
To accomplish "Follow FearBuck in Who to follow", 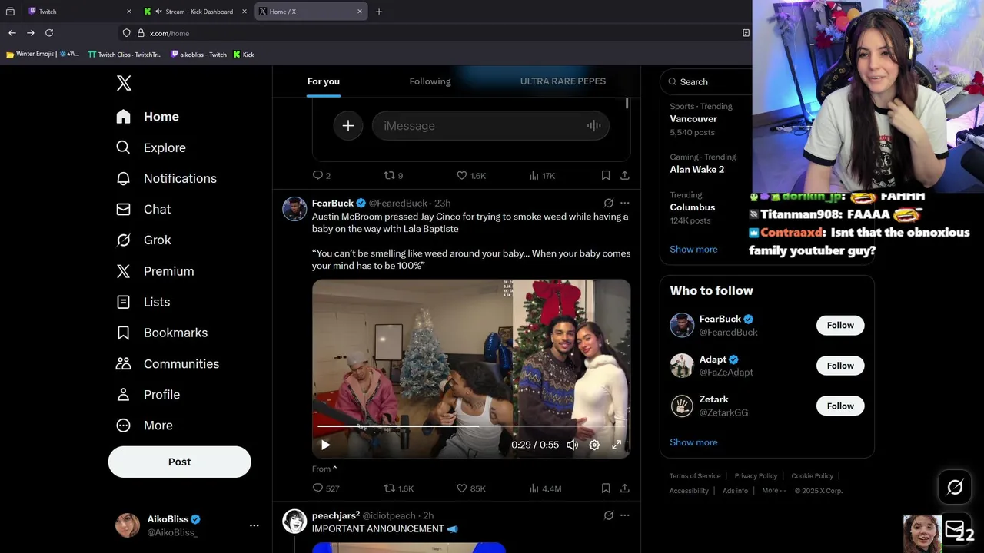I will pos(840,326).
